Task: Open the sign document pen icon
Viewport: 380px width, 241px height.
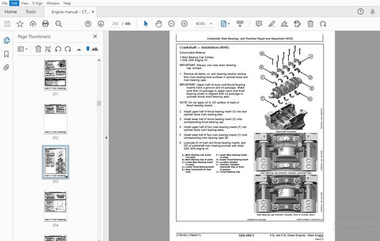Action: 284,24
